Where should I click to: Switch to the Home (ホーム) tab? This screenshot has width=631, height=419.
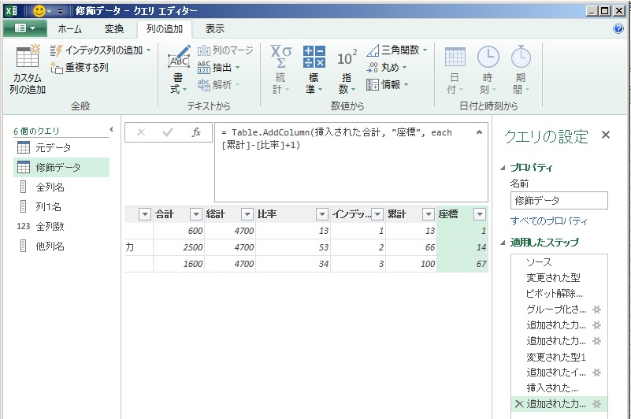[69, 29]
